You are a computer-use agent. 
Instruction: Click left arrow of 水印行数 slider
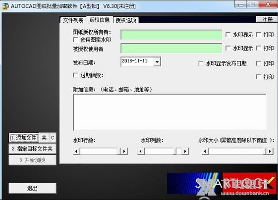coord(76,151)
